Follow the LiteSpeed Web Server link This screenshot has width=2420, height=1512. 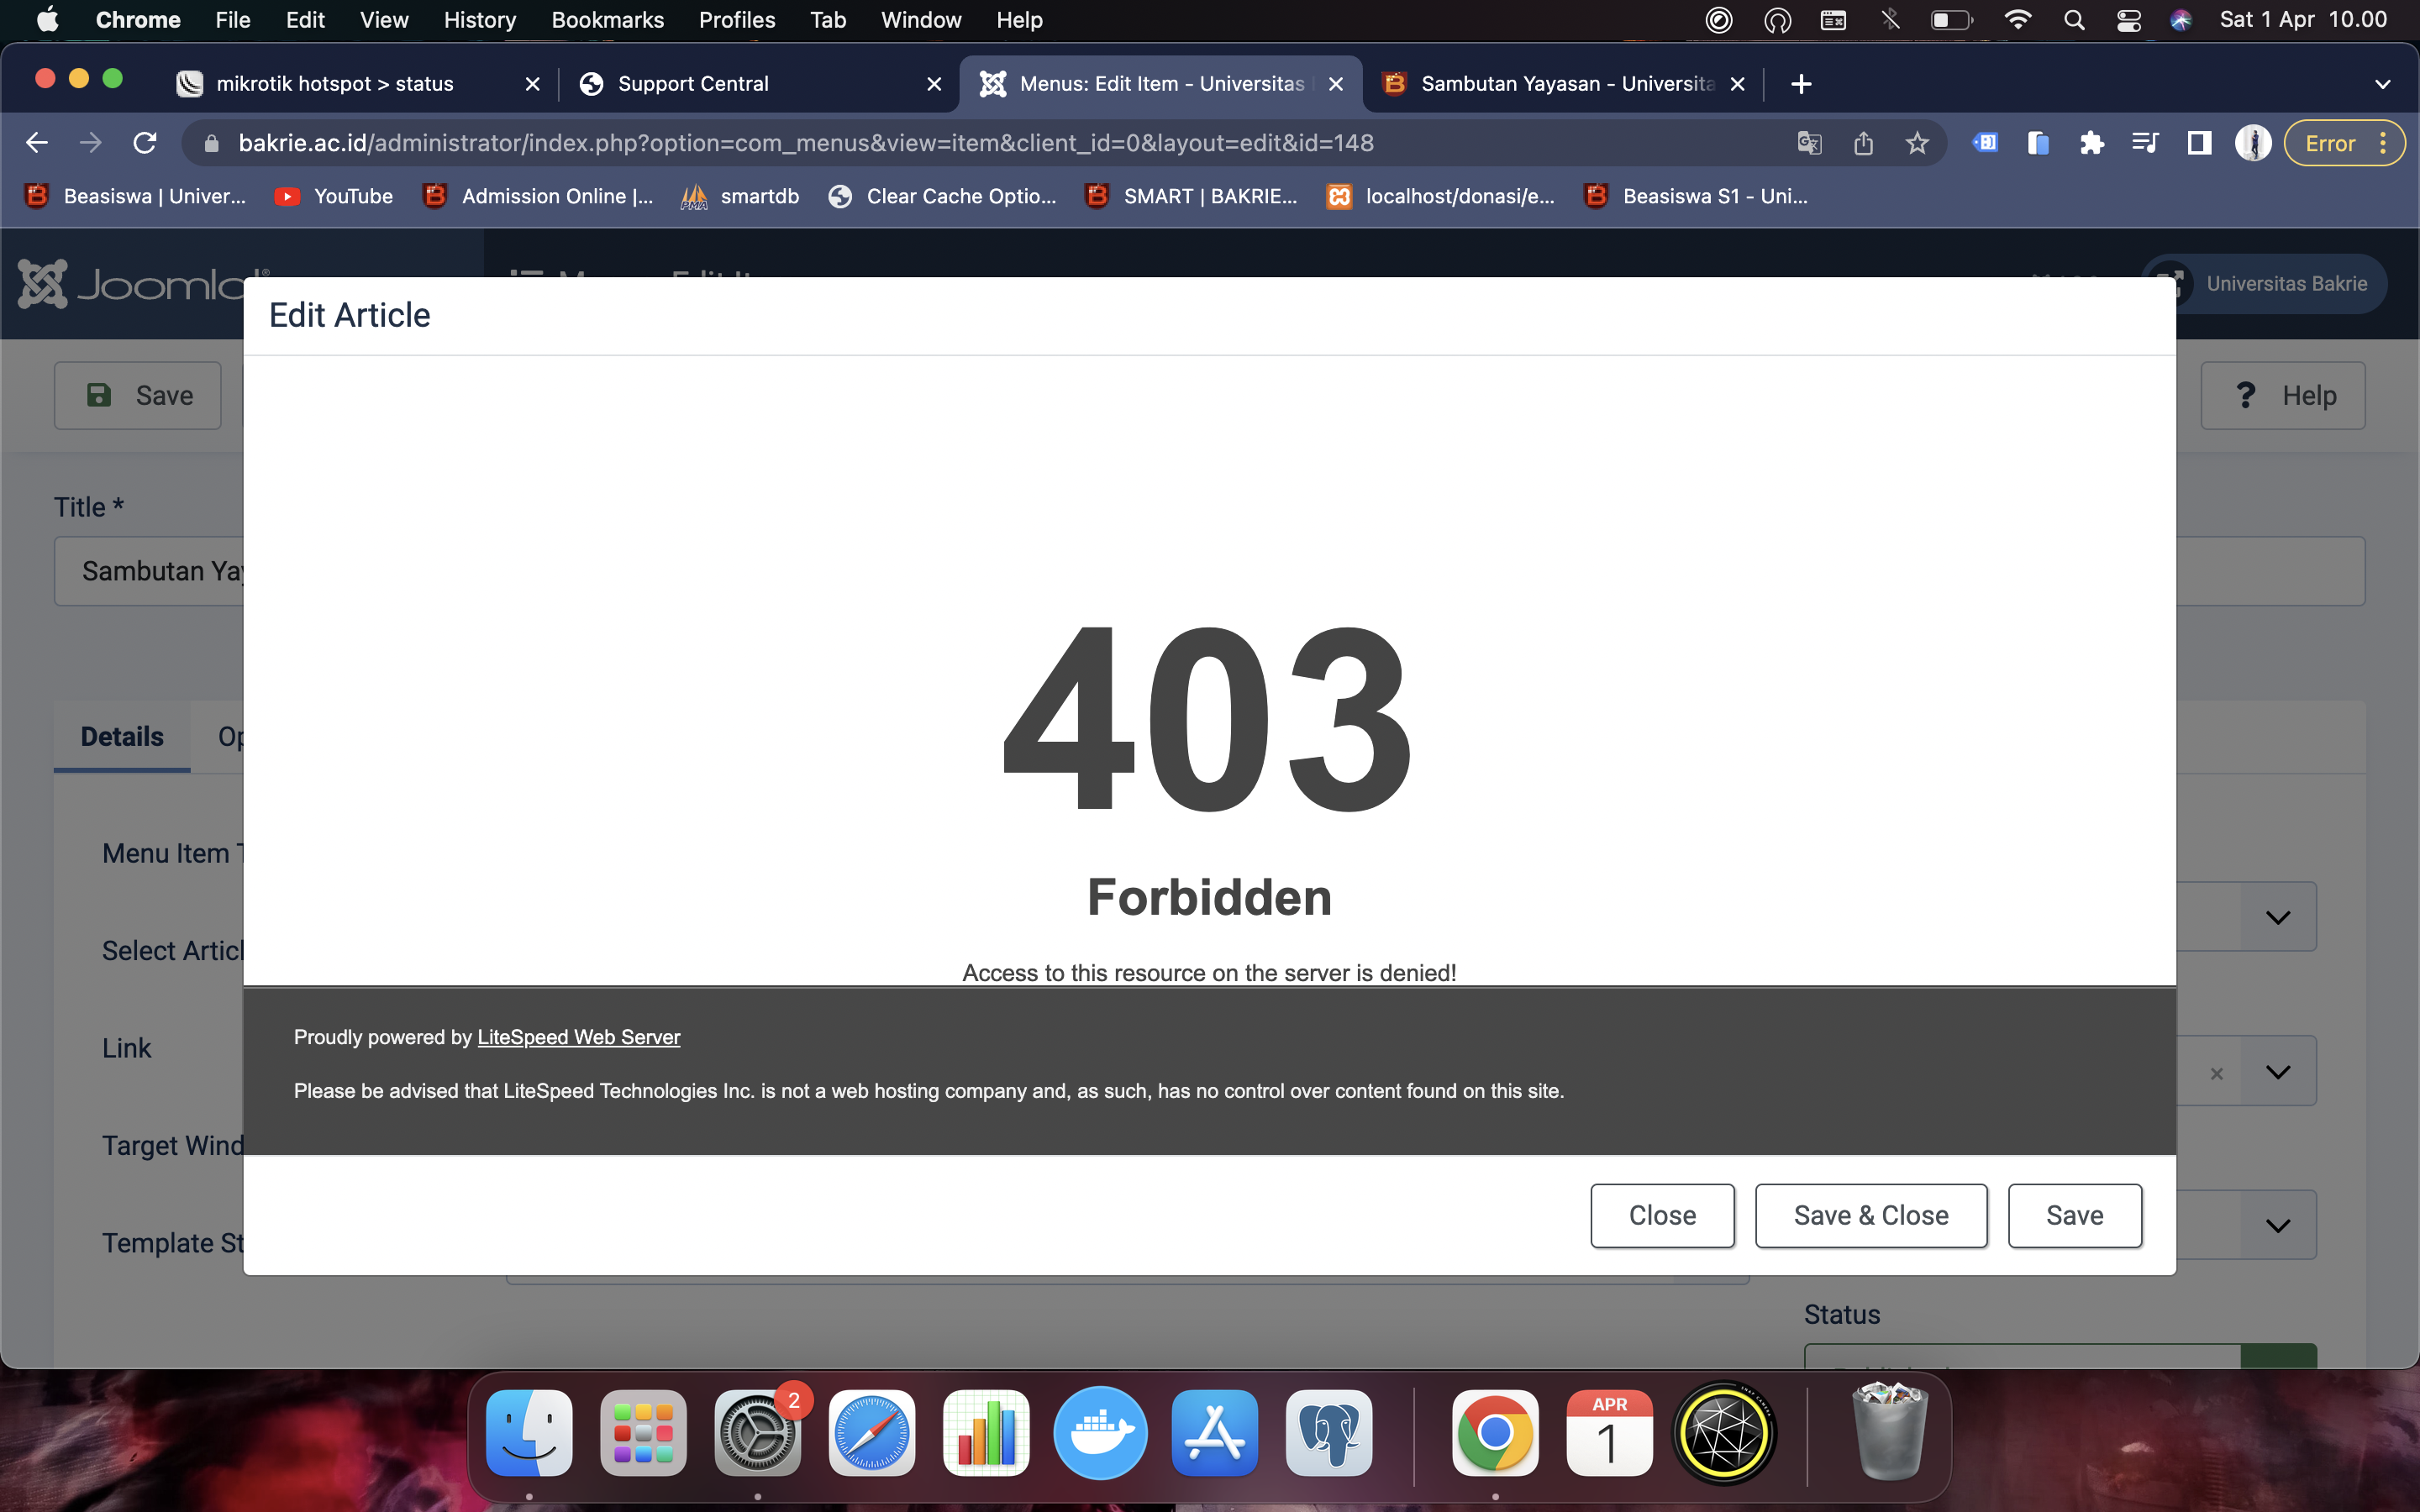coord(578,1037)
